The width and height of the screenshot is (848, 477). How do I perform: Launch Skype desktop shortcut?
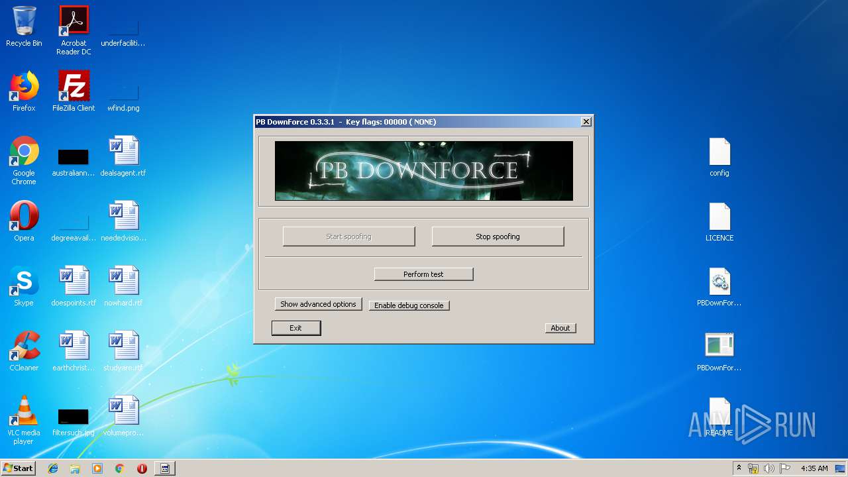[24, 287]
